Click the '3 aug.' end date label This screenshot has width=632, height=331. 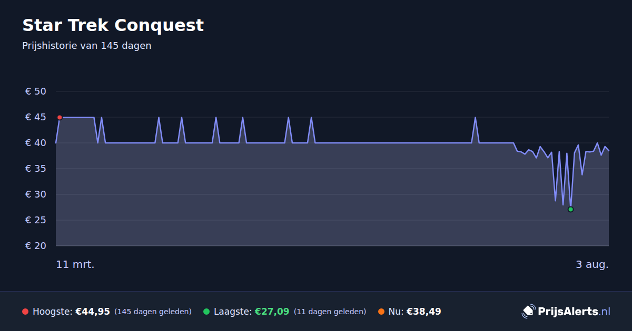(592, 265)
